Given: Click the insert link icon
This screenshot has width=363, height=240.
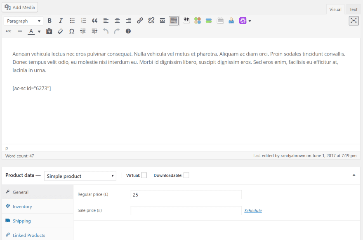Looking at the screenshot, I should click(x=140, y=21).
